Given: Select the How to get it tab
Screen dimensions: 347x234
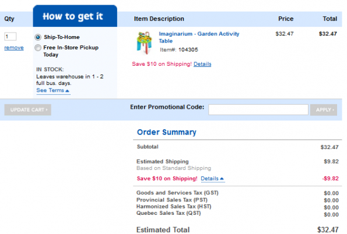Looking at the screenshot, I should point(75,16).
